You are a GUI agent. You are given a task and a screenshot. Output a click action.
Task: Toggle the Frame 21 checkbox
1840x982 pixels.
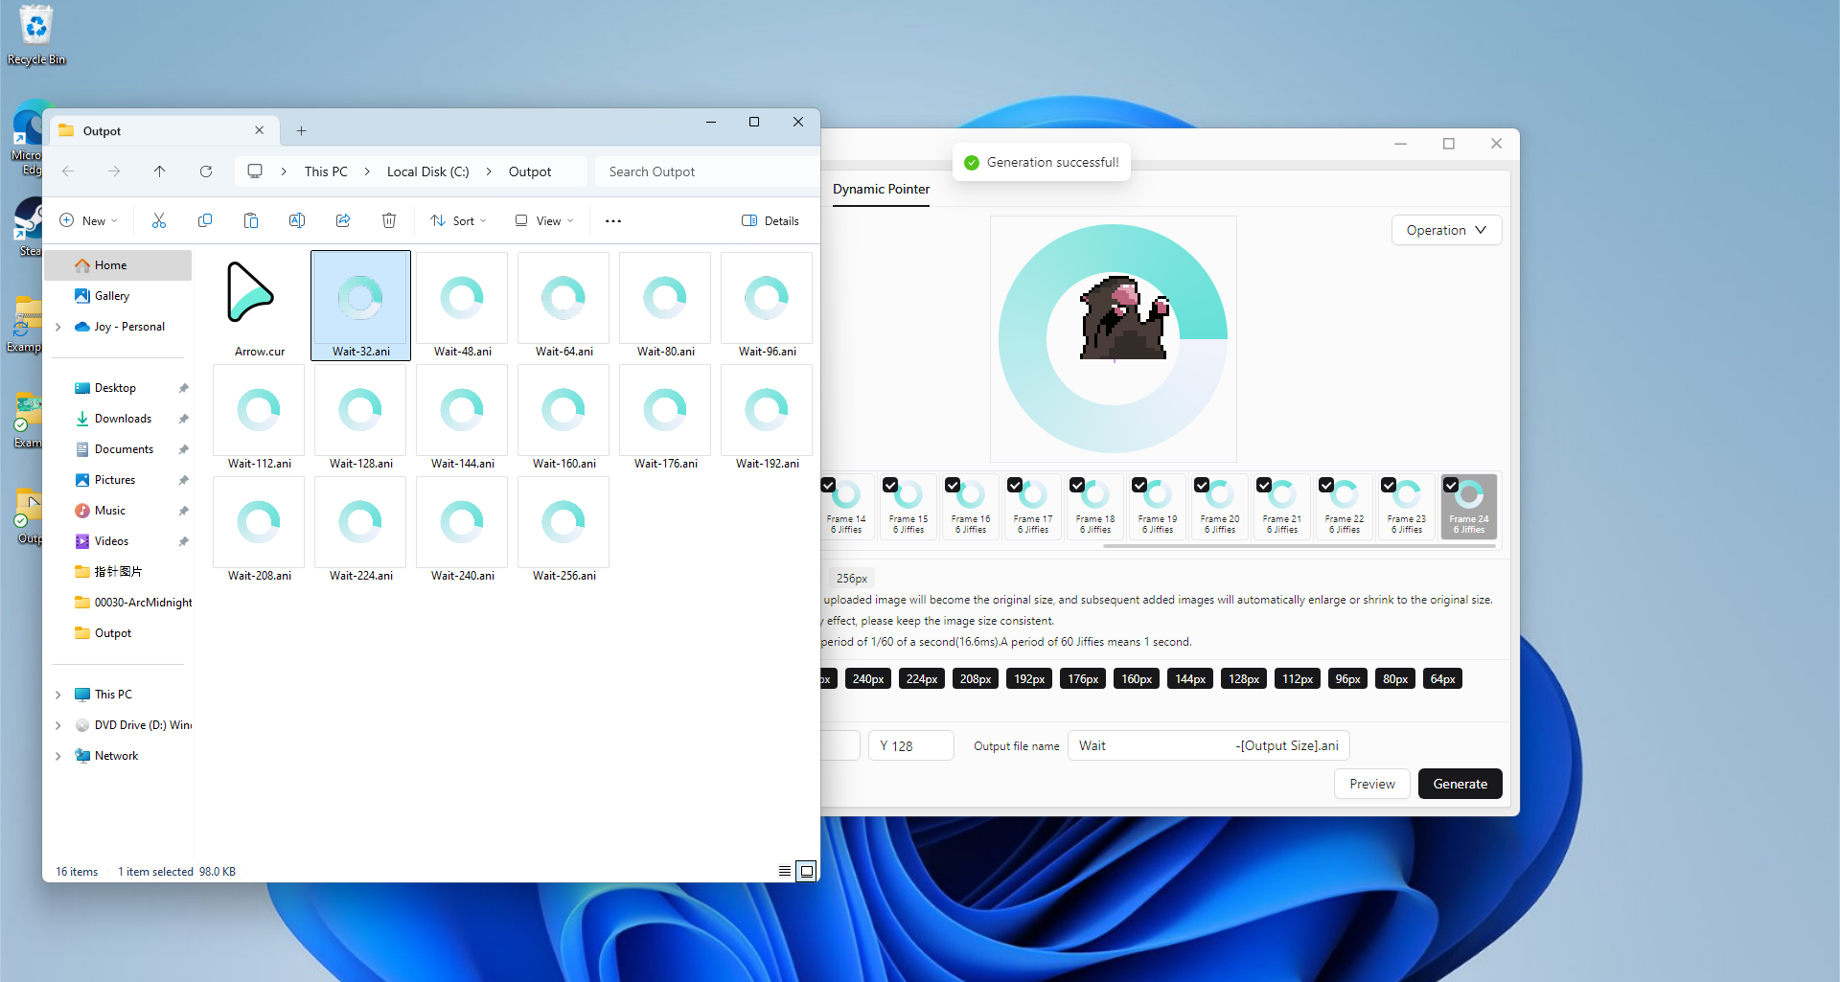click(1264, 486)
